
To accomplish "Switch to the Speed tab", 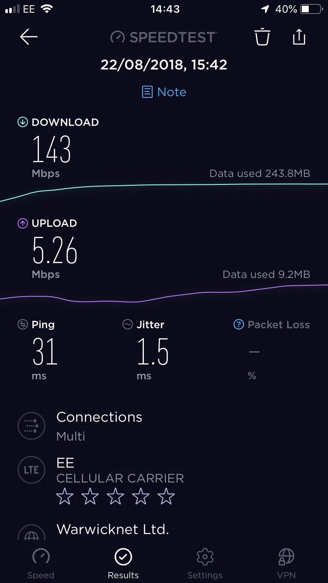I will click(x=41, y=563).
